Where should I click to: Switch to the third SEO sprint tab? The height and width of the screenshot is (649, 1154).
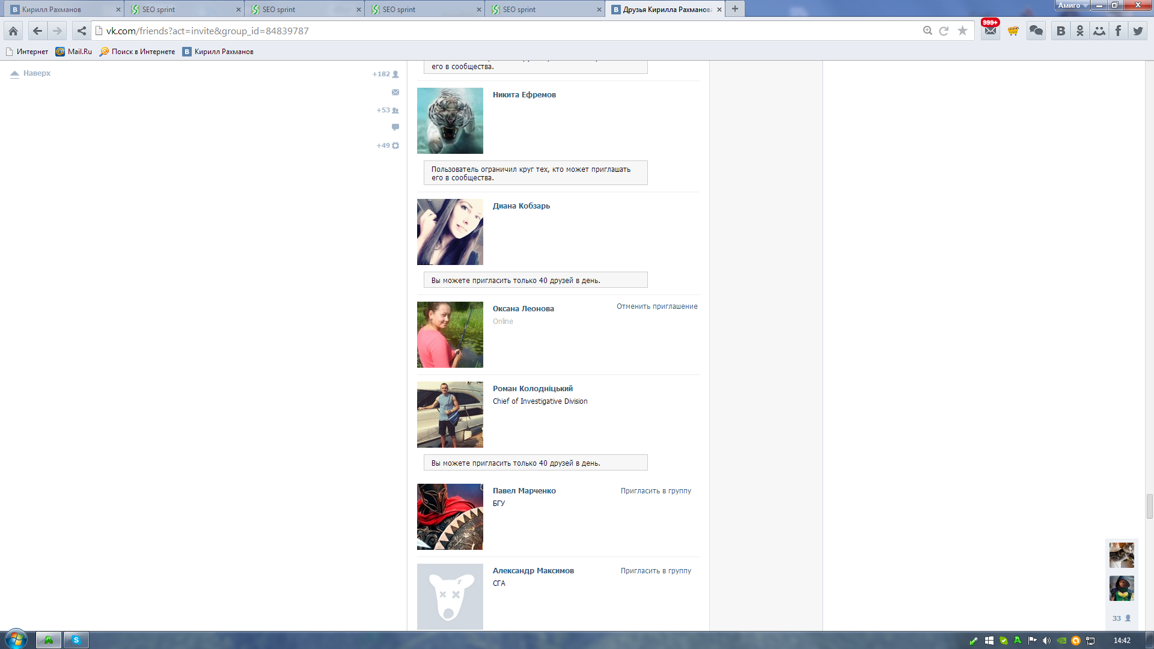[425, 9]
